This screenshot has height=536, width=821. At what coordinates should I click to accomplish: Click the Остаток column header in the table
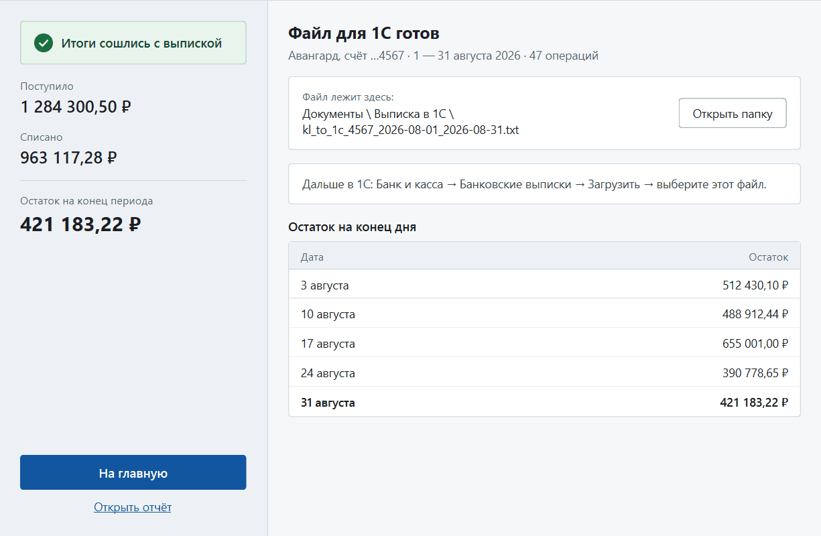tap(769, 257)
